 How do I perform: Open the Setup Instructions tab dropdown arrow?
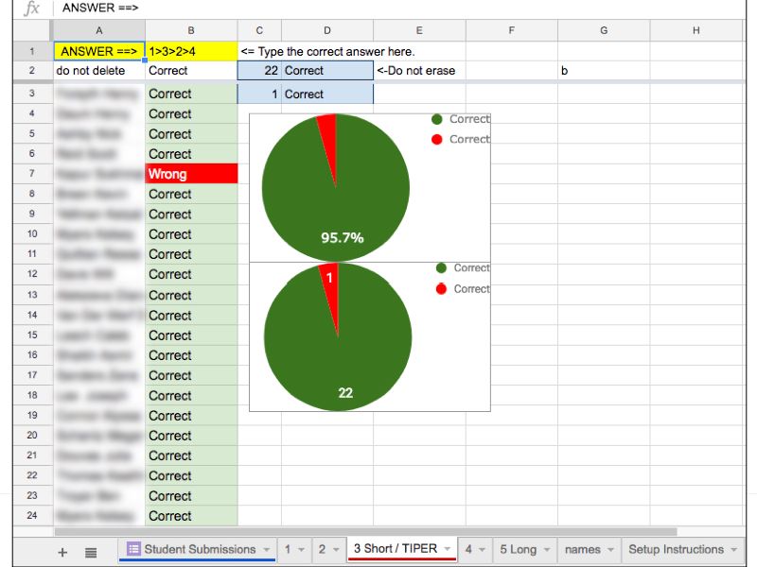(734, 550)
